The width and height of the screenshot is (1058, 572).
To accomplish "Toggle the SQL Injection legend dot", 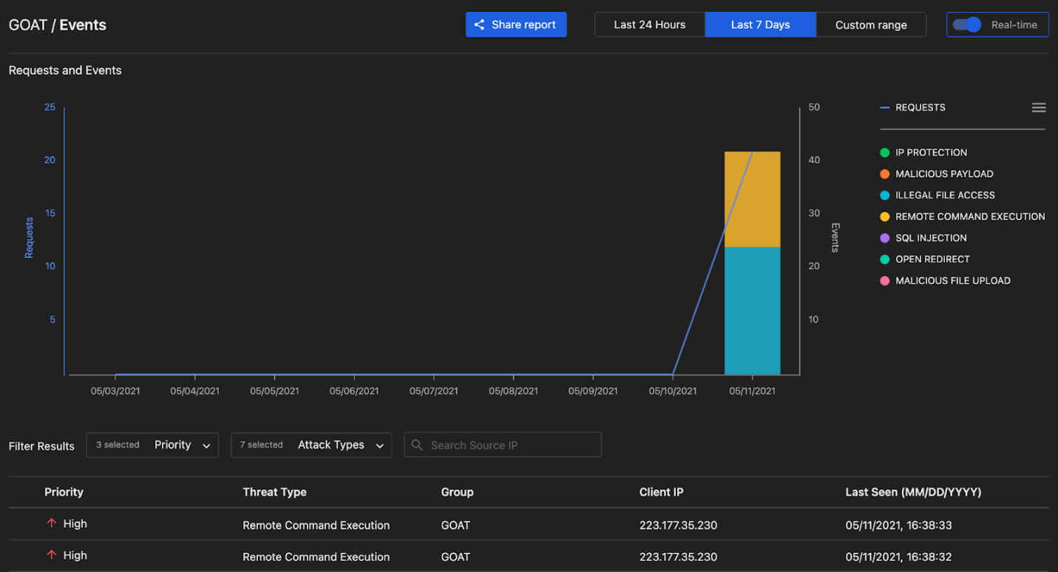I will click(885, 238).
